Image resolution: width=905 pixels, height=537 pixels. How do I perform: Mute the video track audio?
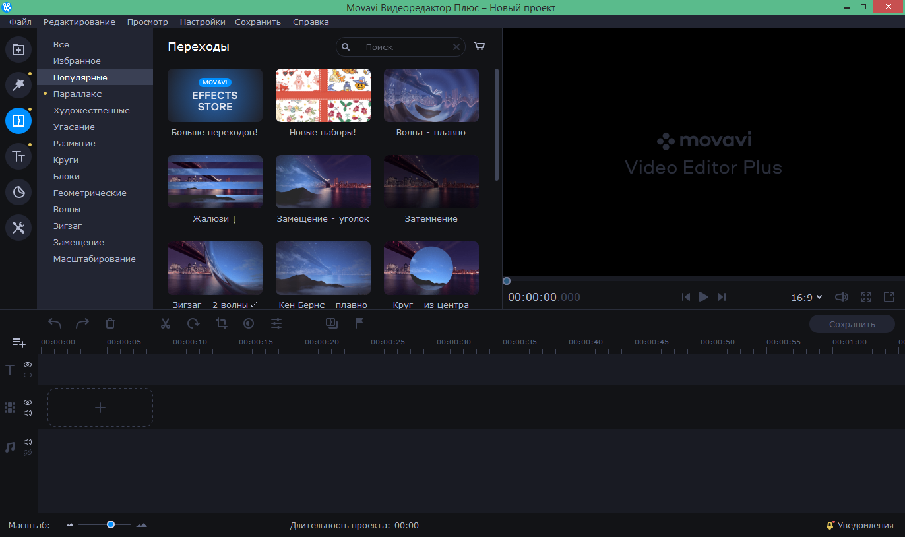27,414
